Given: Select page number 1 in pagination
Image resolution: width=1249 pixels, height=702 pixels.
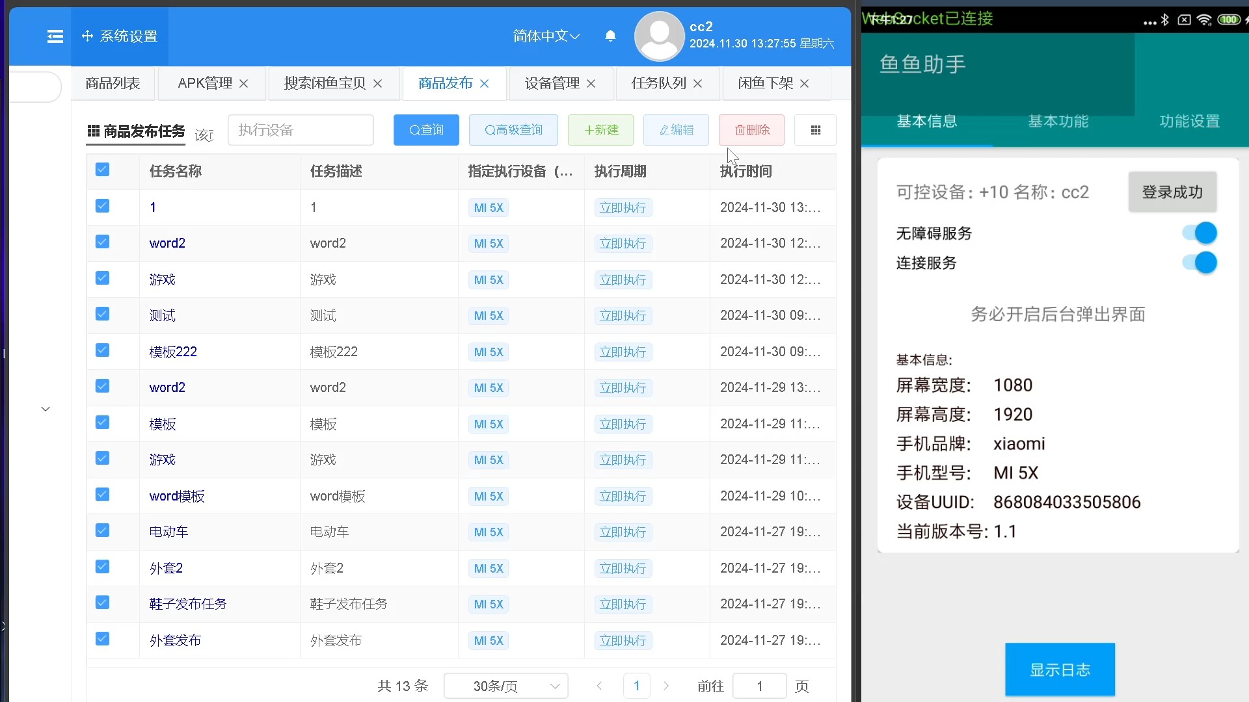Looking at the screenshot, I should point(637,686).
